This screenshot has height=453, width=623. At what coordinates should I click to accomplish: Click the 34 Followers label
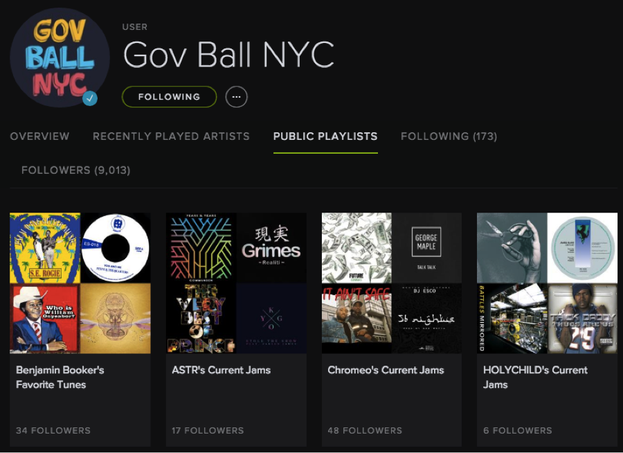(x=53, y=431)
